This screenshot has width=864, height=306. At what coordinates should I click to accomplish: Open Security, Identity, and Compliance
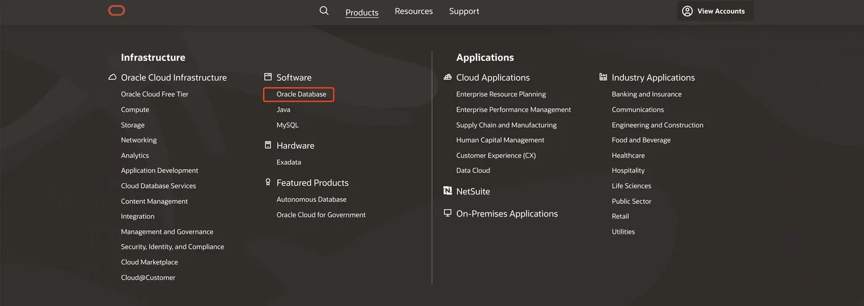pyautogui.click(x=173, y=247)
